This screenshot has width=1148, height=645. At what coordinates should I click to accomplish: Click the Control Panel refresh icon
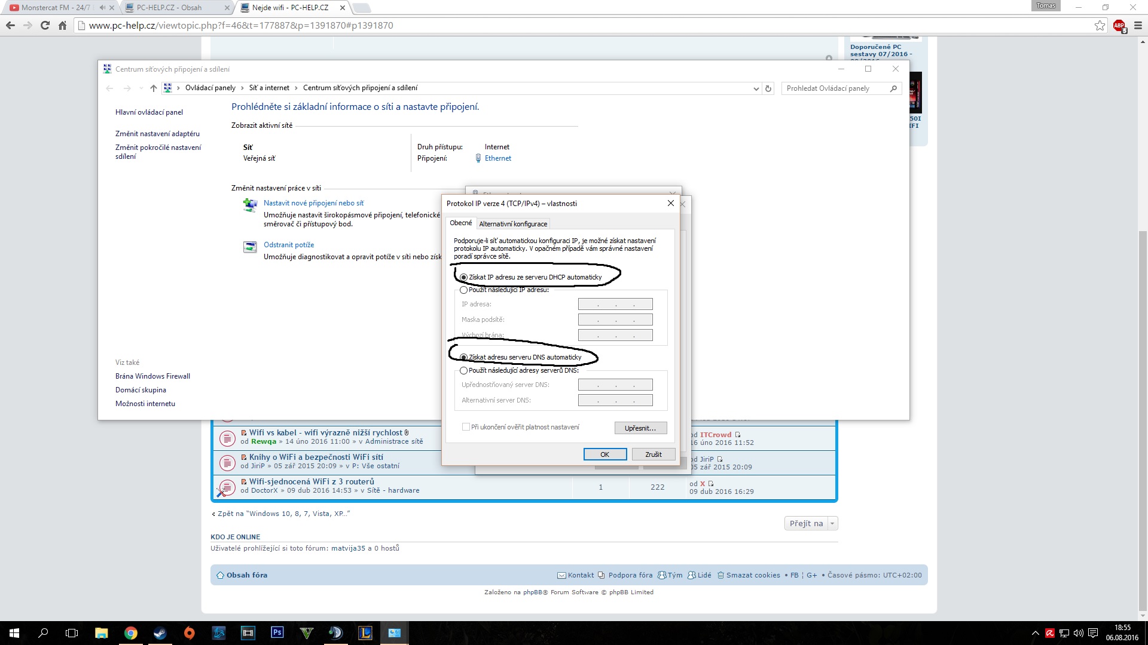(x=768, y=88)
